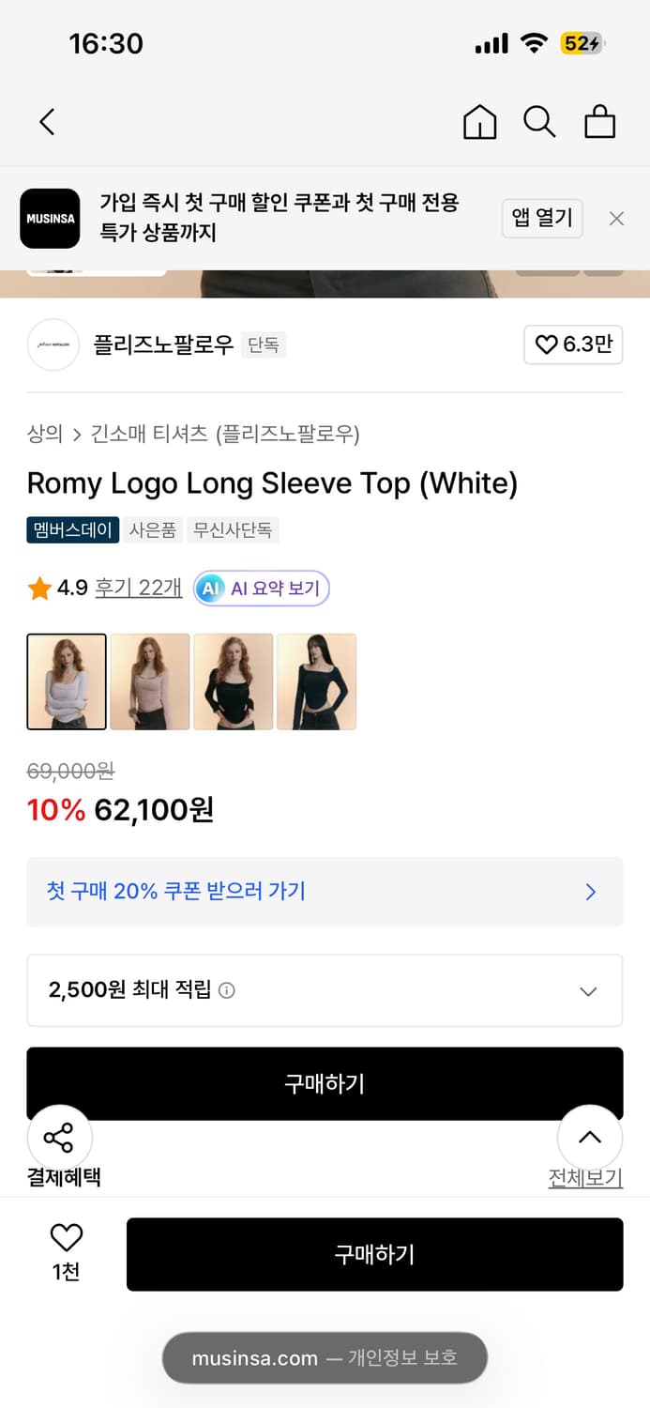Tap the heart to wishlist this top
650x1408 pixels.
click(64, 1239)
